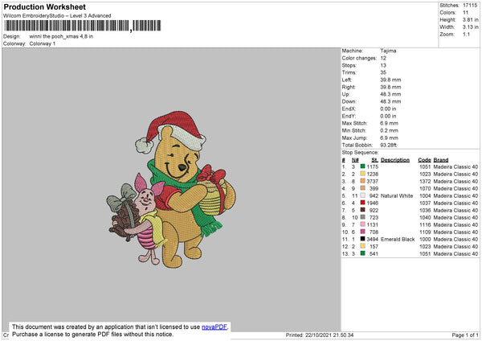This screenshot has width=482, height=341.
Task: Click the Max Stitch value 6.9 mm
Action: [x=389, y=123]
